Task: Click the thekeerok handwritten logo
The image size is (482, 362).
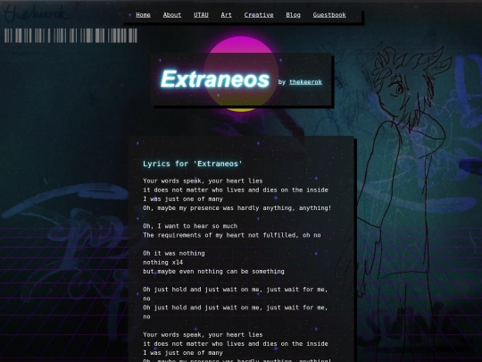Action: click(36, 13)
